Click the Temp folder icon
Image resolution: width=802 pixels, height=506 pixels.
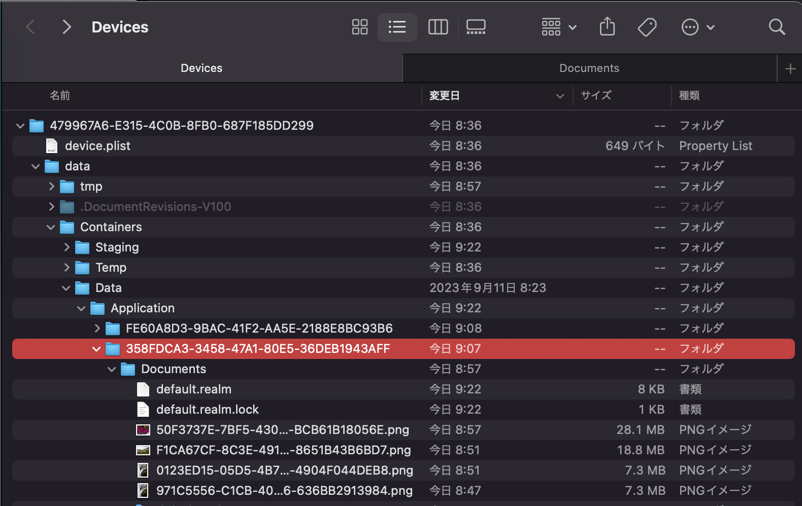tap(82, 268)
